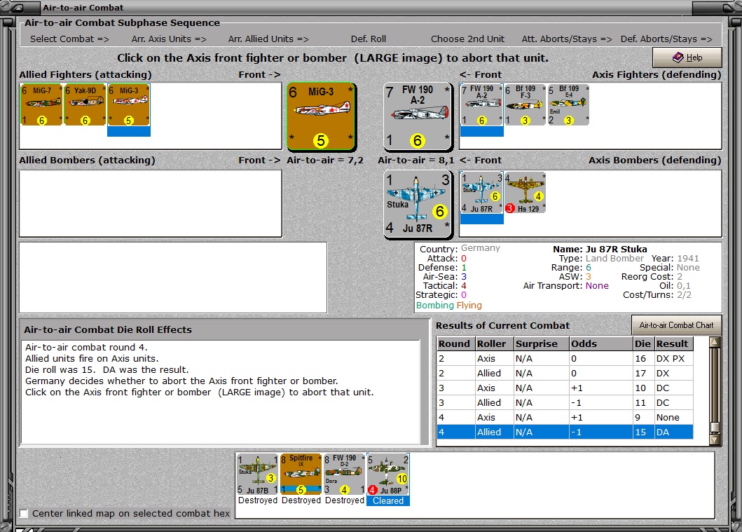Select the round 3 Allied row with die 11
742x532 pixels.
pyautogui.click(x=565, y=403)
